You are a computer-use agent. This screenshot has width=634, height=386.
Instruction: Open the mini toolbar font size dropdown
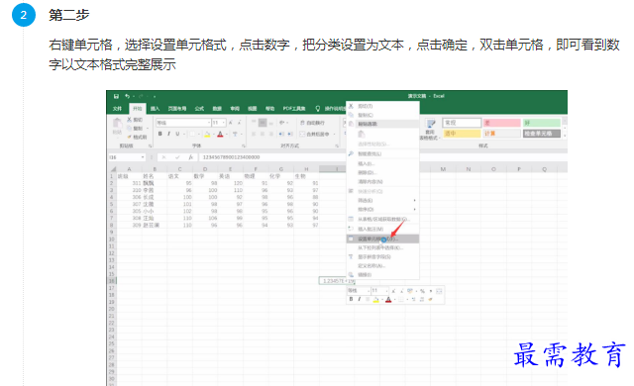coord(386,291)
